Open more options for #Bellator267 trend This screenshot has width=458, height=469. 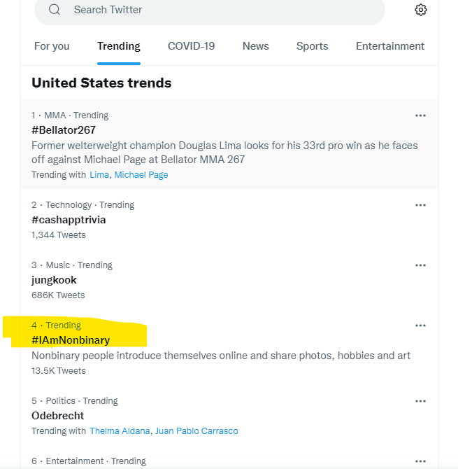tap(420, 115)
